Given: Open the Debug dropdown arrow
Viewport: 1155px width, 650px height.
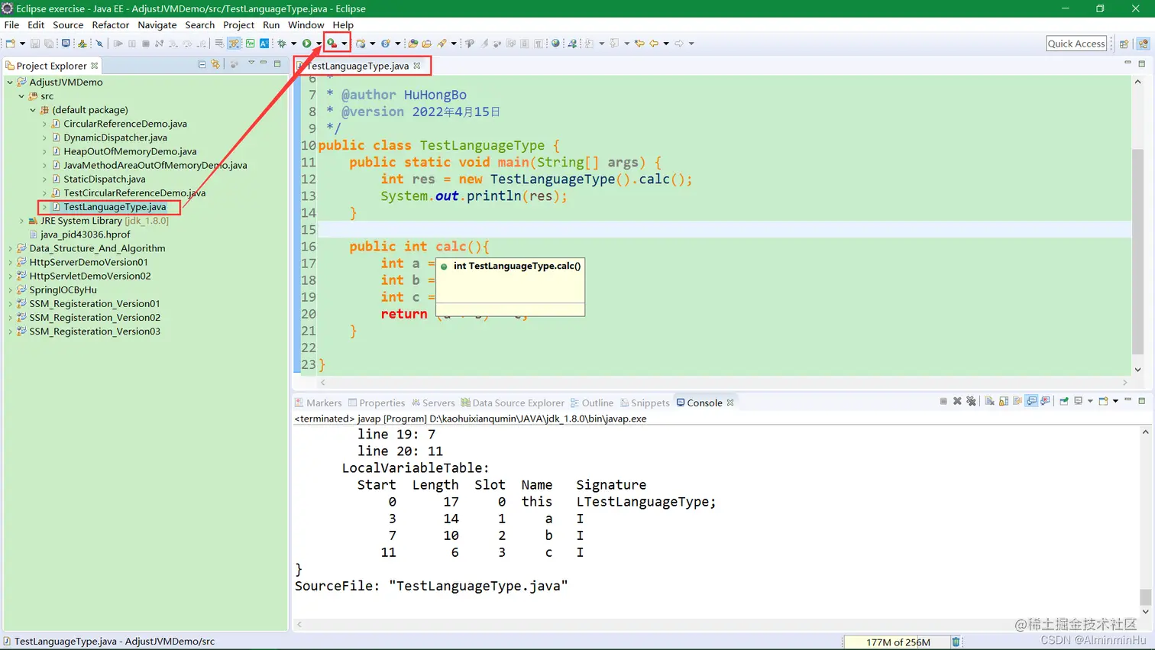Looking at the screenshot, I should pos(293,44).
